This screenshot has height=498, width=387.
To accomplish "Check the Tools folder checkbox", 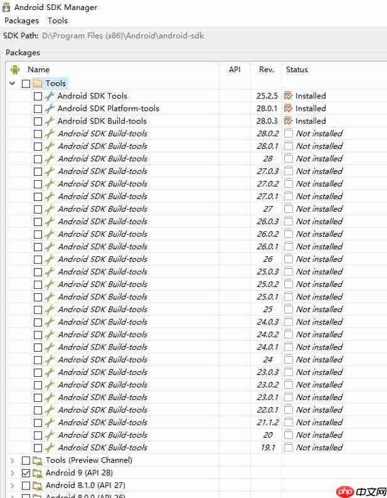I will tap(26, 84).
